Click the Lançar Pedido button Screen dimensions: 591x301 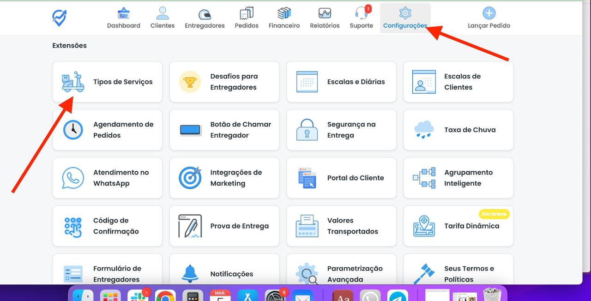[489, 17]
